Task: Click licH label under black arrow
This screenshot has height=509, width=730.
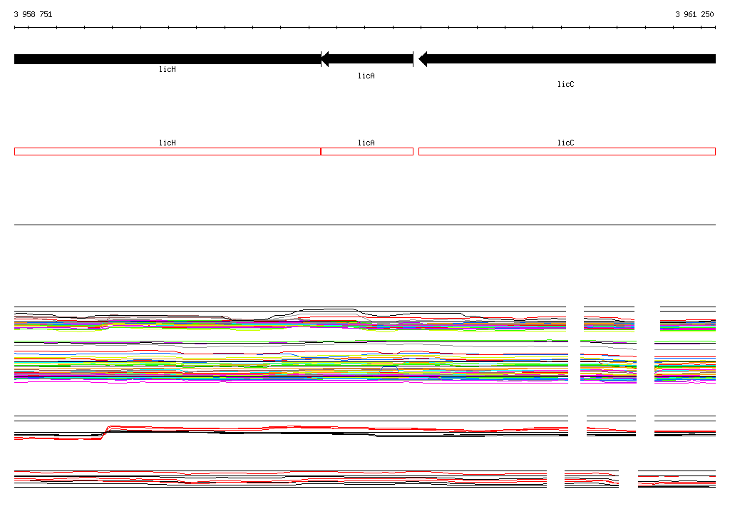Action: [168, 69]
